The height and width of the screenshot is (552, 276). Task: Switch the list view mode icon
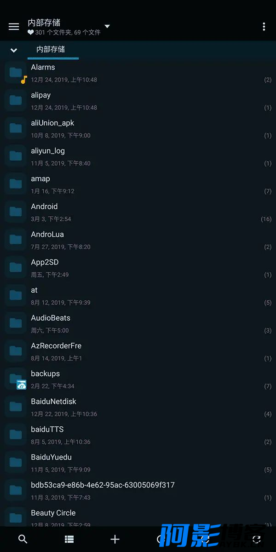[69, 539]
